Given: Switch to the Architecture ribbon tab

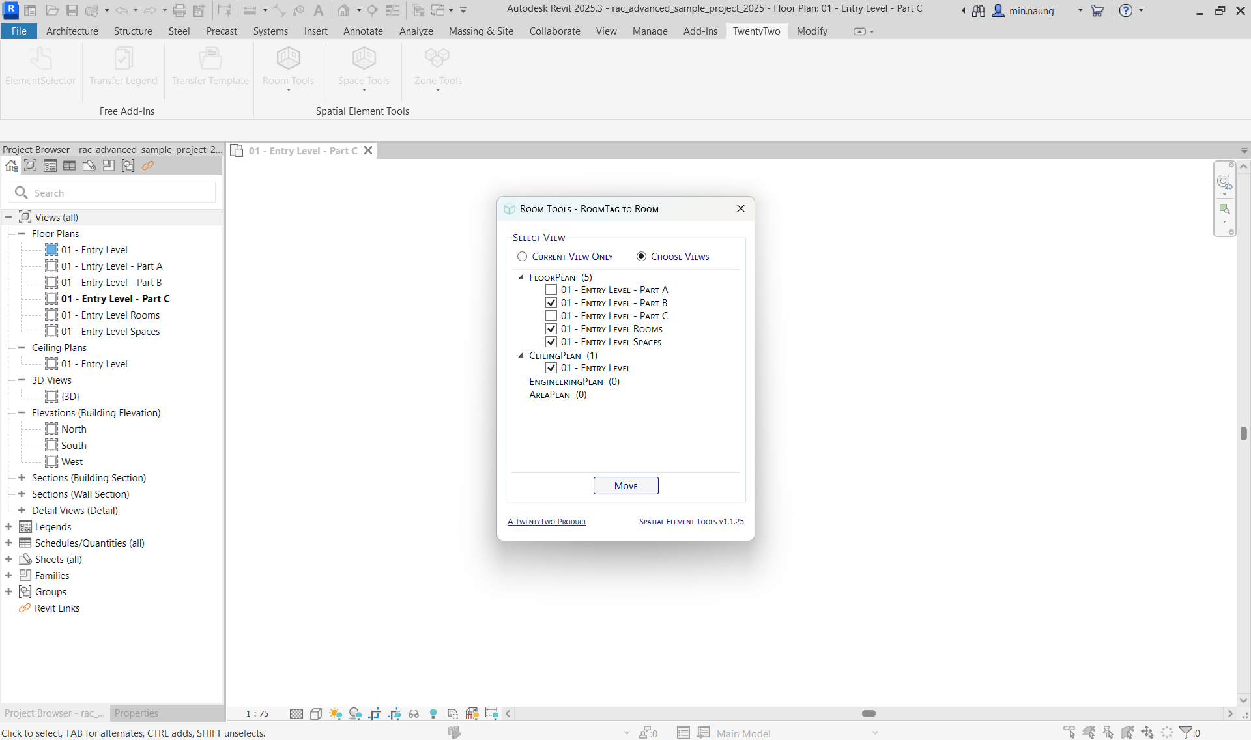Looking at the screenshot, I should coord(72,31).
